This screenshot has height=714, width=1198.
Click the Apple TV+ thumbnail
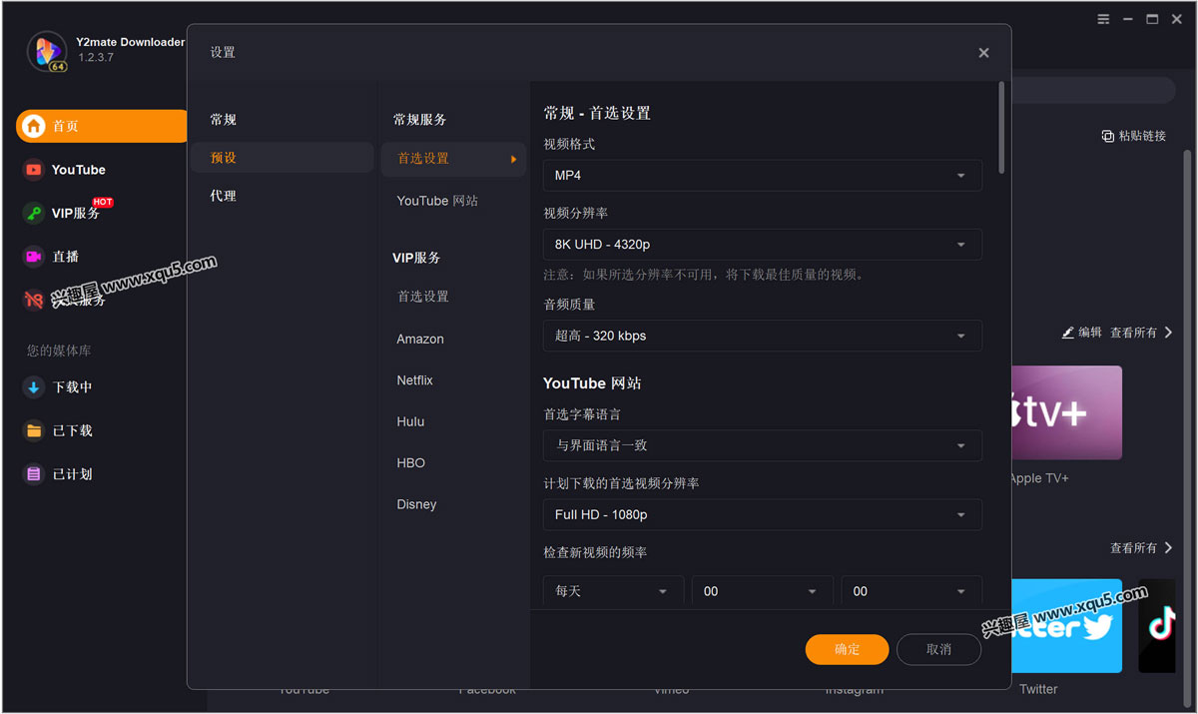[x=1066, y=412]
